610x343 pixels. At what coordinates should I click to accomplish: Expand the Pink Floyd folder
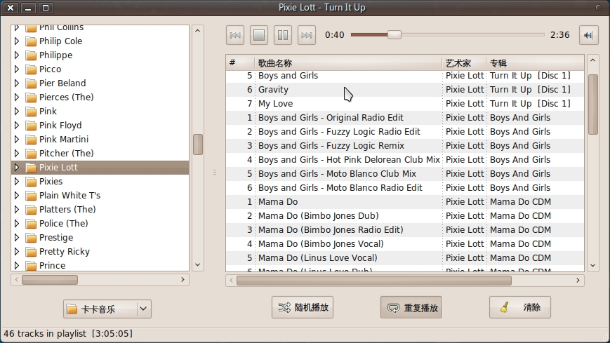click(17, 125)
